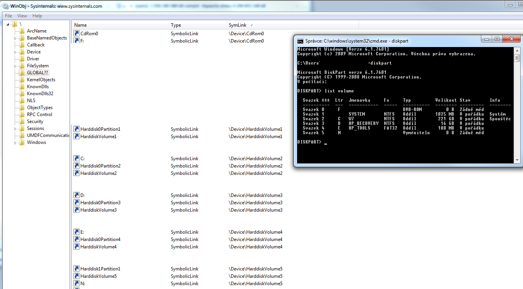523x289 pixels.
Task: Click the symbolic link icon for D:
Action: (77, 195)
